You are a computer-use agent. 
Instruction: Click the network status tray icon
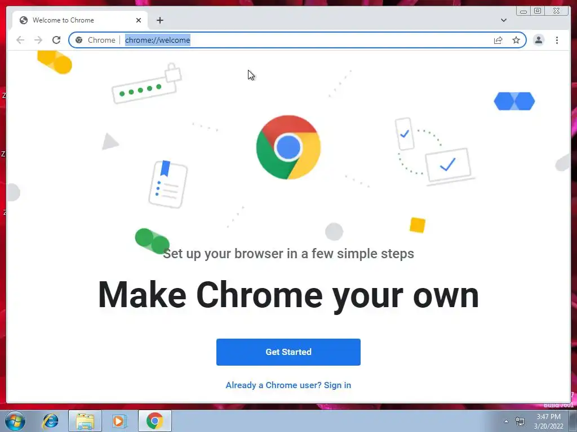(520, 421)
